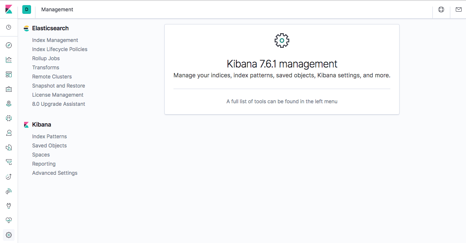Screen dimensions: 466x243
Task: Open Discover from the compass icon
Action: pyautogui.click(x=9, y=45)
